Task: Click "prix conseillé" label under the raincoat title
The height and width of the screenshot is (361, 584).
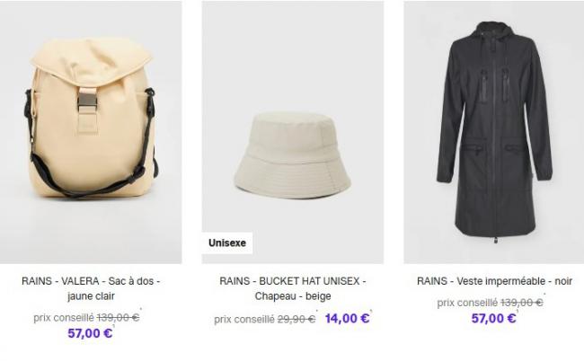Action: click(x=467, y=303)
